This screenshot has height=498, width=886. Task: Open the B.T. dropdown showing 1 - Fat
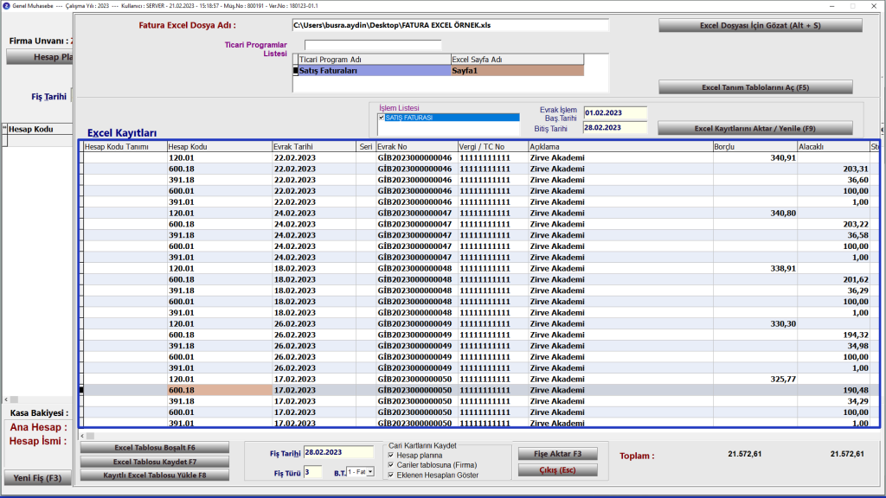pyautogui.click(x=361, y=472)
